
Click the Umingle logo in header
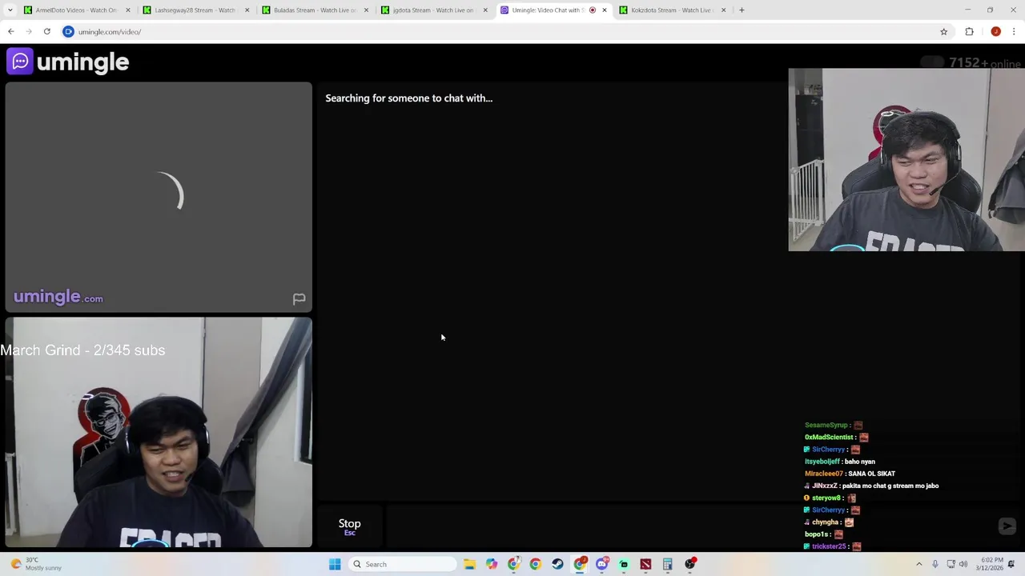pyautogui.click(x=68, y=62)
